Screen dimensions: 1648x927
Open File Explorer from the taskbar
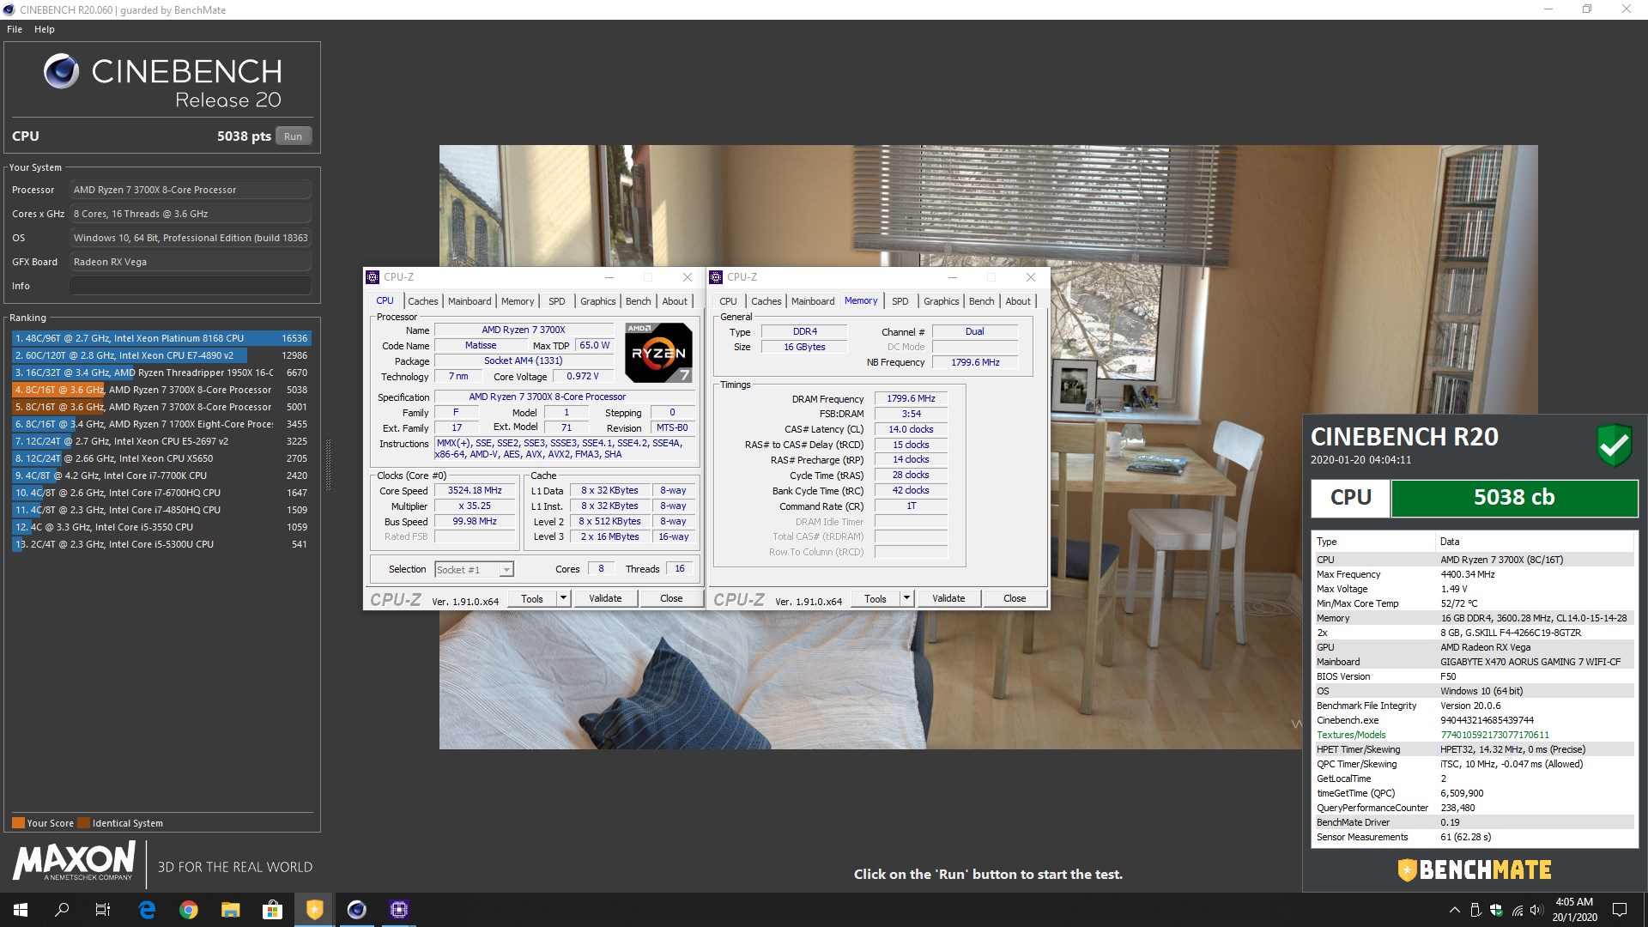click(231, 910)
